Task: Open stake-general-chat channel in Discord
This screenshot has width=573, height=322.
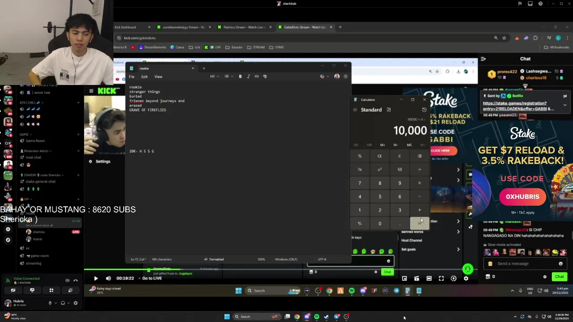Action: [41, 182]
